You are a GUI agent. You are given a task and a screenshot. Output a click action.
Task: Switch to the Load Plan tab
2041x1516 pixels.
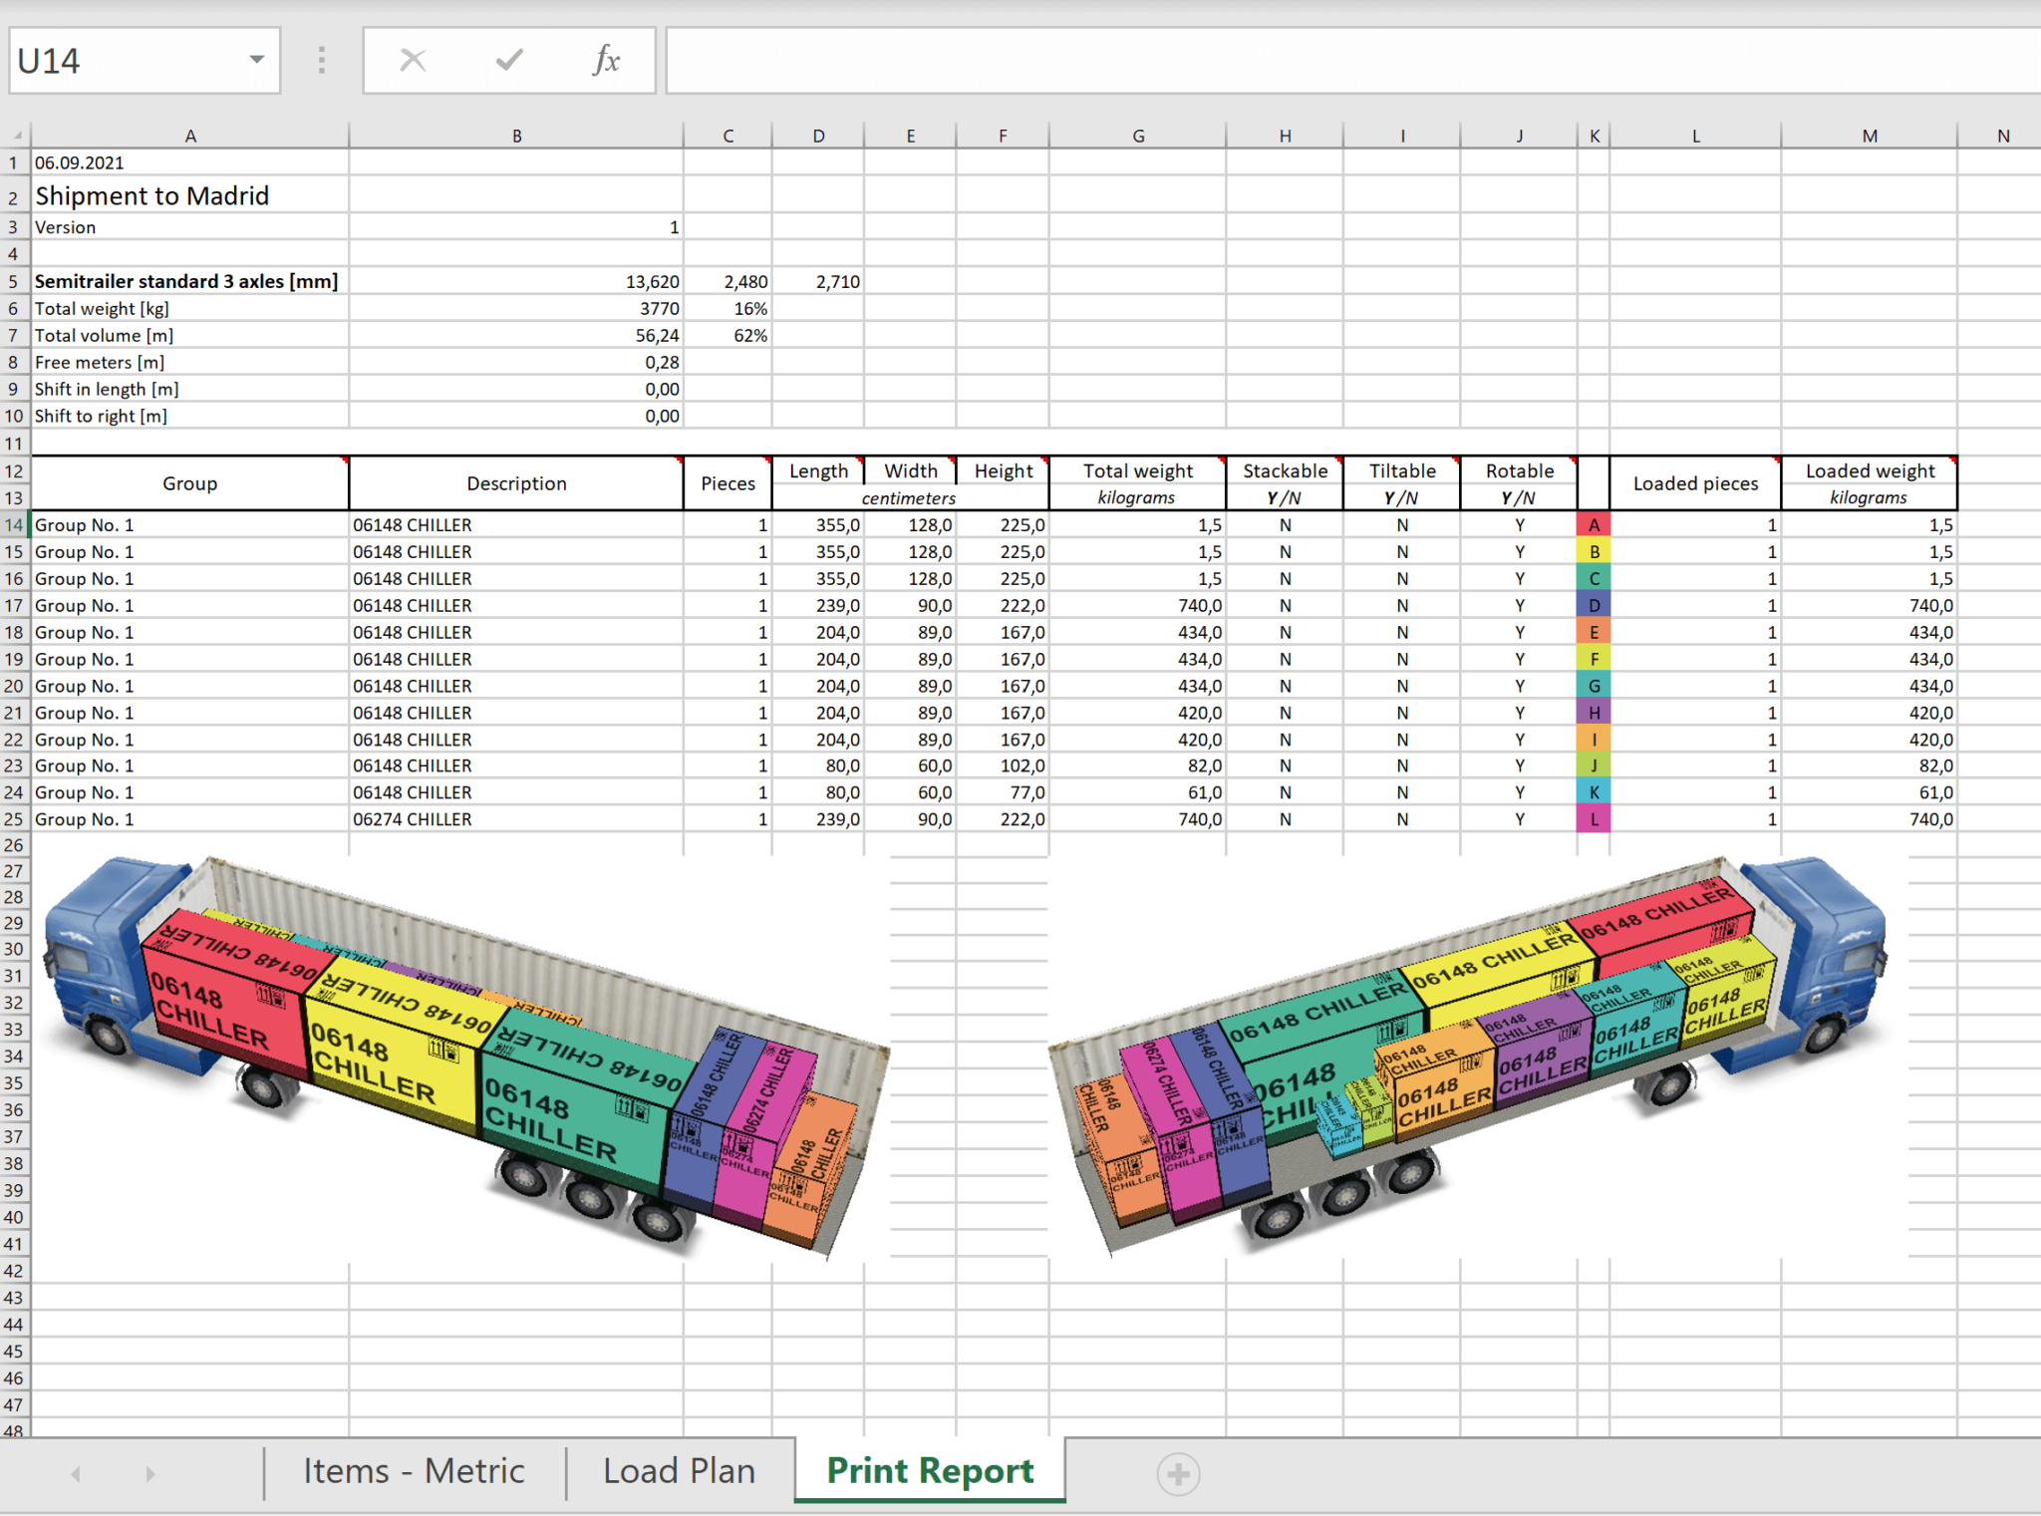(678, 1471)
